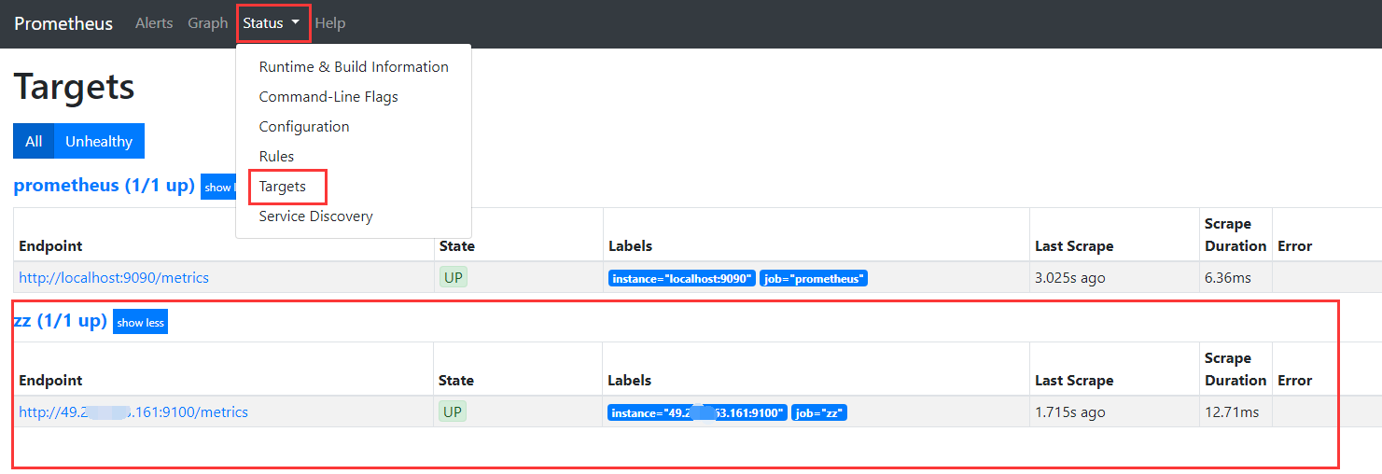This screenshot has width=1382, height=474.
Task: Click Endpoint header in prometheus table
Action: (x=50, y=246)
